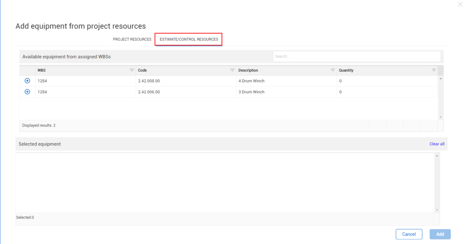Select code 2.42.006.00 cell

[149, 92]
